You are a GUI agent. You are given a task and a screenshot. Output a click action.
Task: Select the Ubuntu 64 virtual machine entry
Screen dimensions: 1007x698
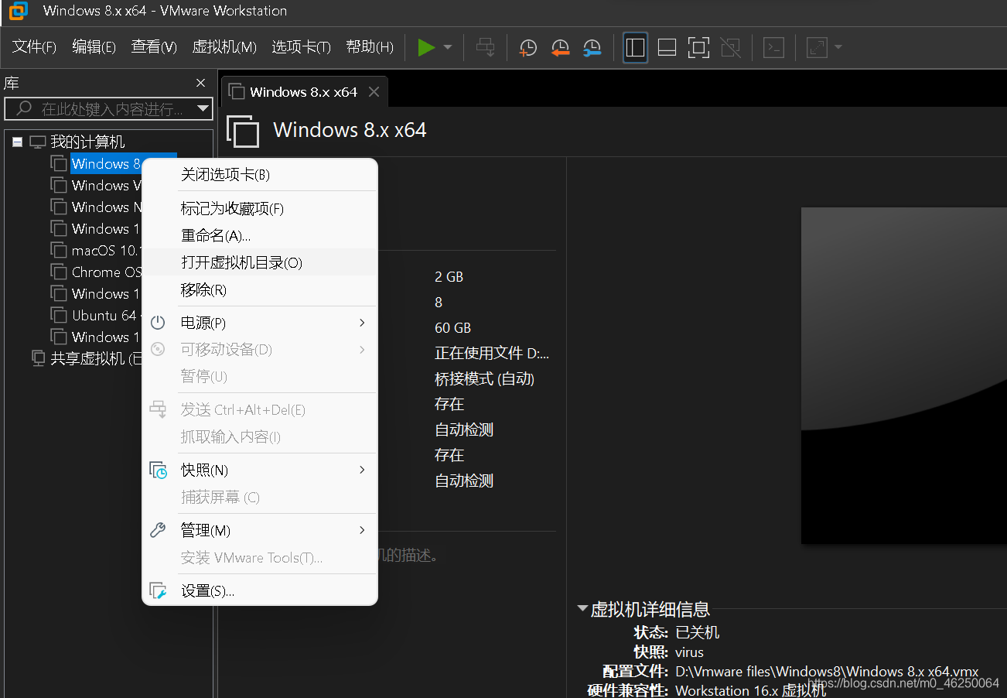point(104,315)
